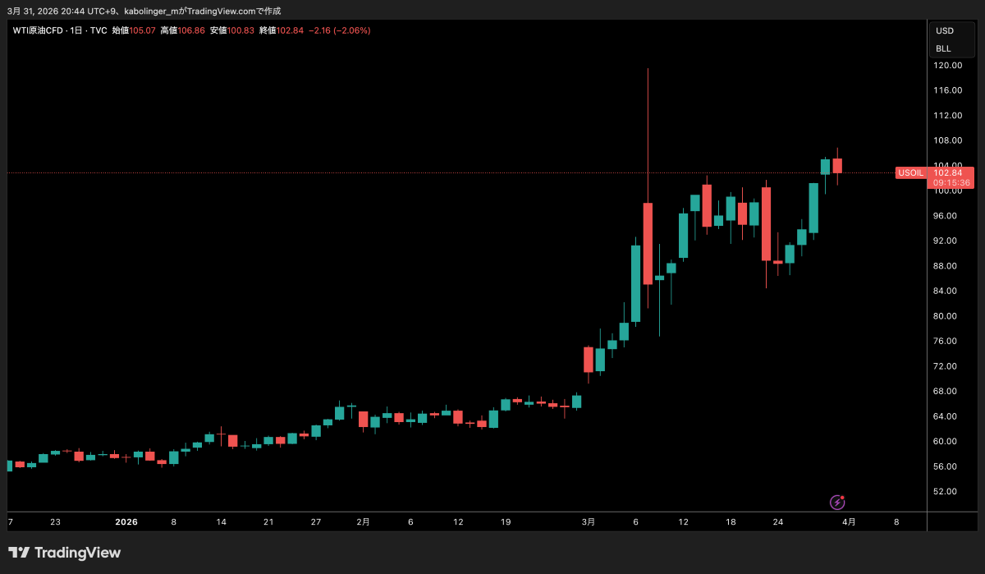Open symbol details via WTI原油CFD legend label

pyautogui.click(x=39, y=30)
